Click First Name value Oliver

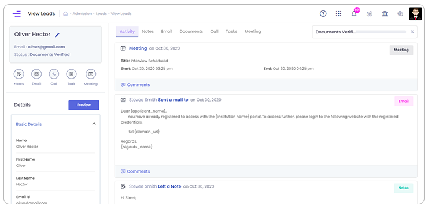click(x=21, y=165)
